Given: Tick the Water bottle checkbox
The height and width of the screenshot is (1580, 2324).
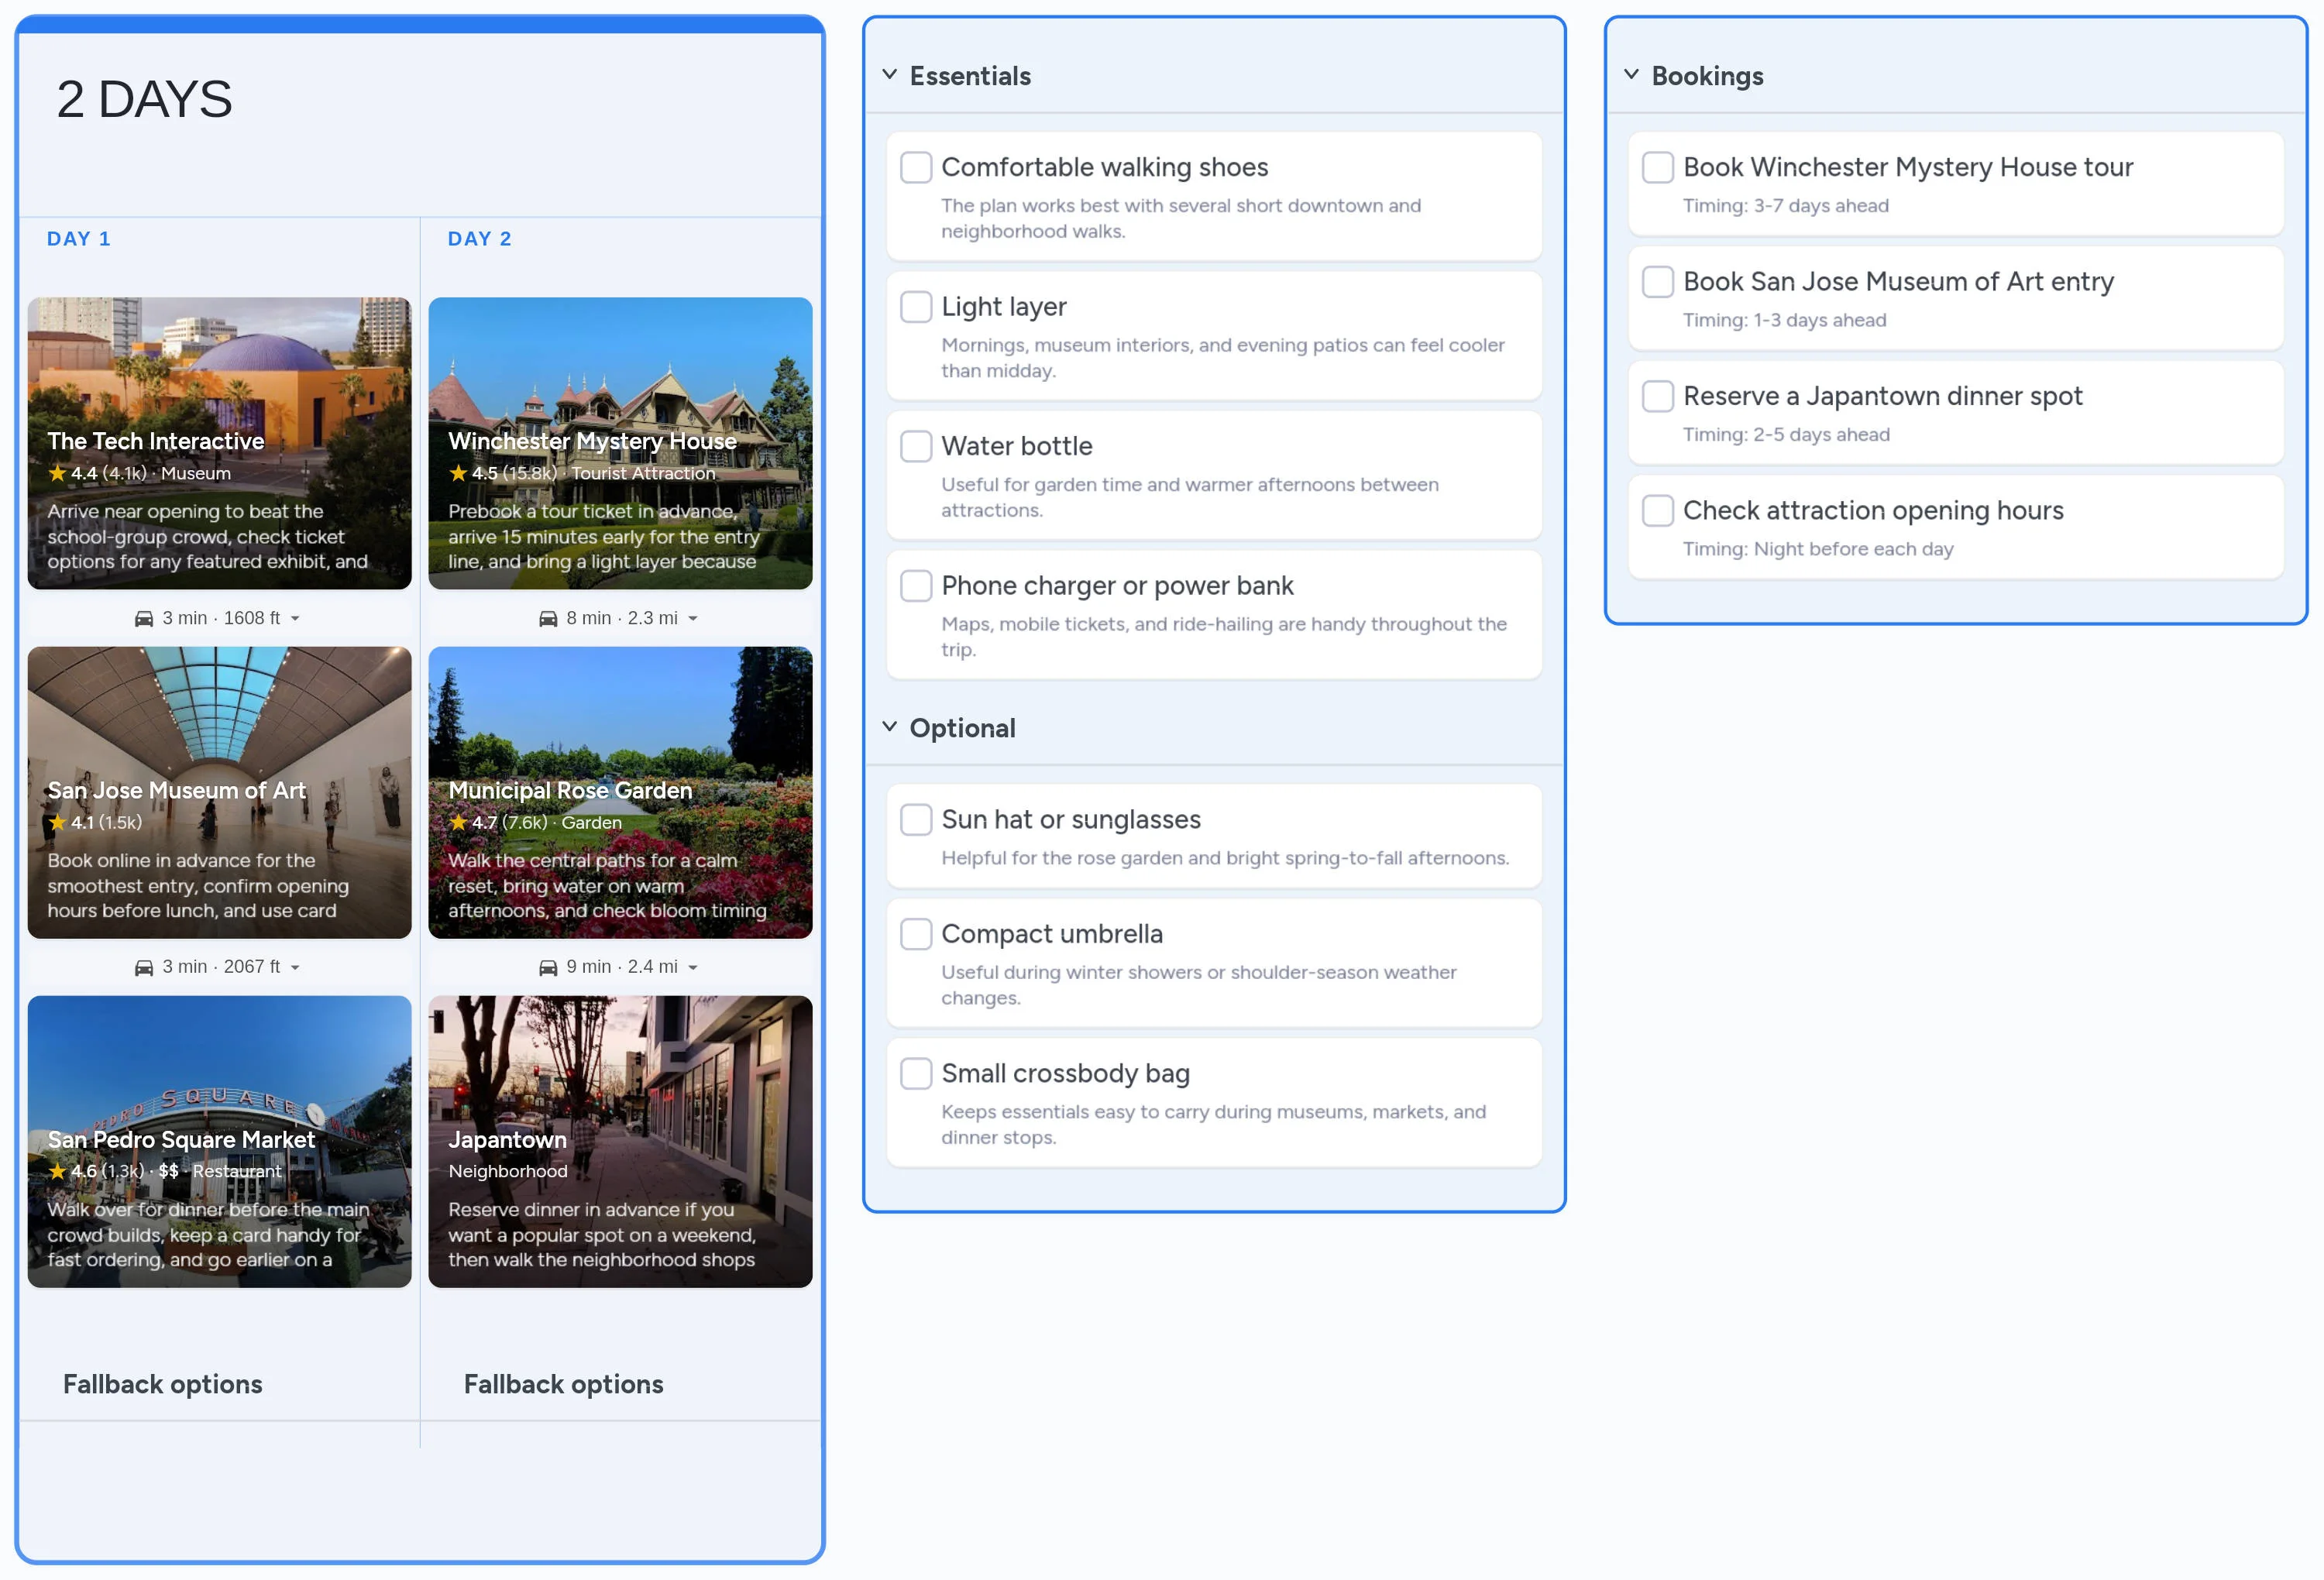Looking at the screenshot, I should 915,446.
